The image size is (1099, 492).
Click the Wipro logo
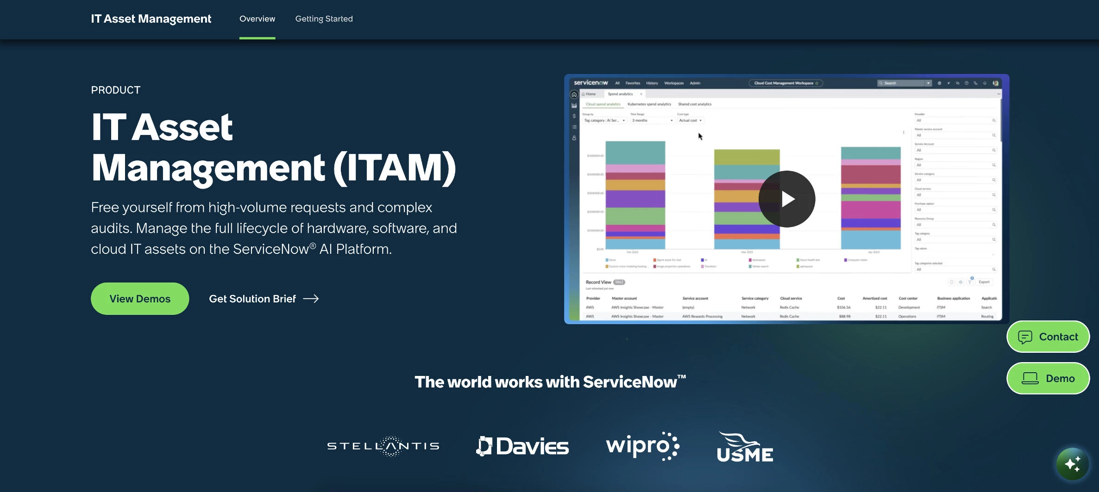point(643,446)
